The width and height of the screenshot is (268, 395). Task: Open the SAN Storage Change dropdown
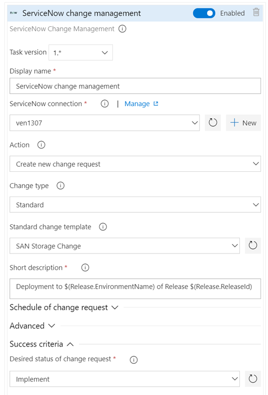coord(124,246)
